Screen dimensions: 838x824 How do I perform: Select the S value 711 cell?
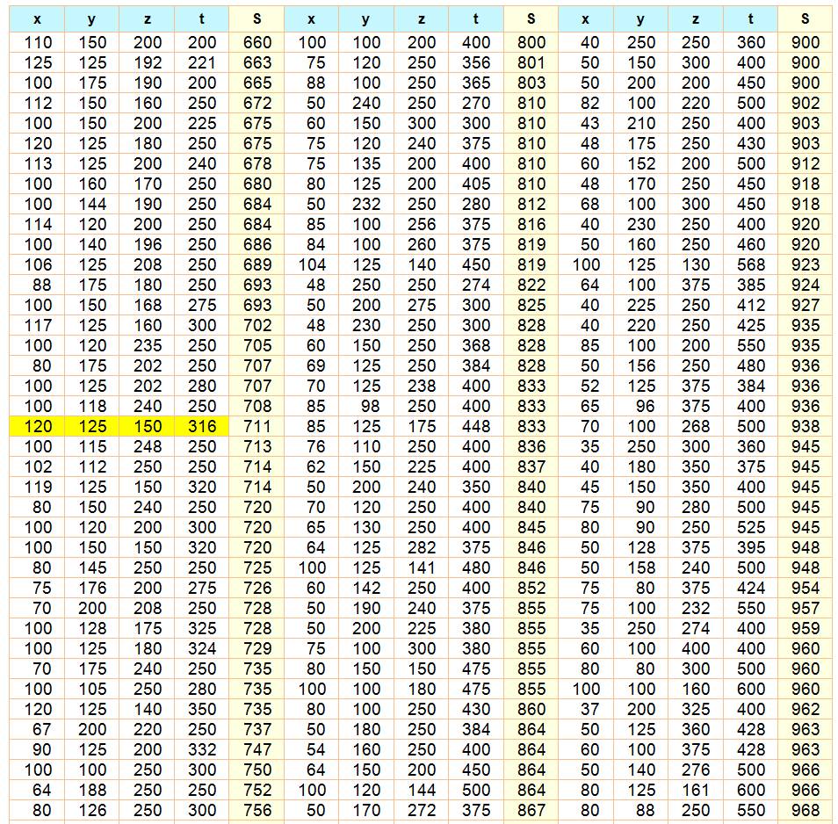pyautogui.click(x=256, y=426)
